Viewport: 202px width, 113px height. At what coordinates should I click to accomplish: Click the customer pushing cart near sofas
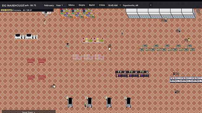53,86
